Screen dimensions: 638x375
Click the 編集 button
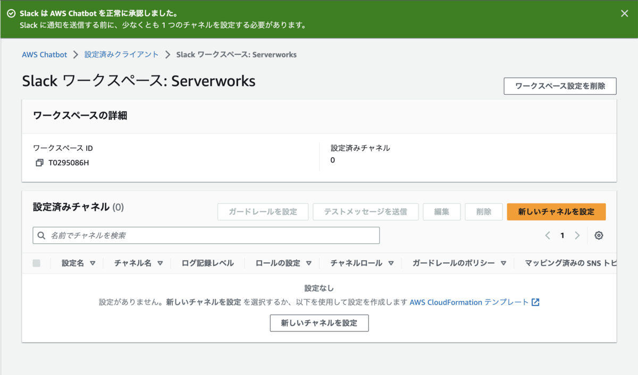[x=442, y=211]
